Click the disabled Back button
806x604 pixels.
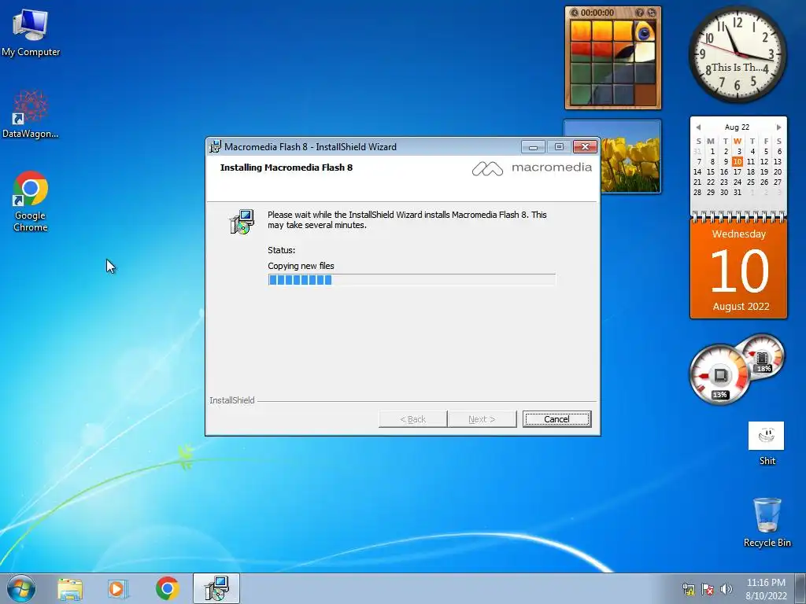pos(412,419)
